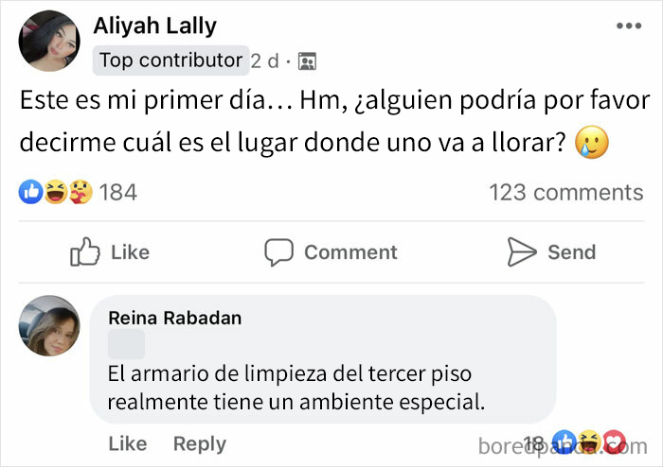
Task: Open the three-dot post options menu
Action: (628, 26)
